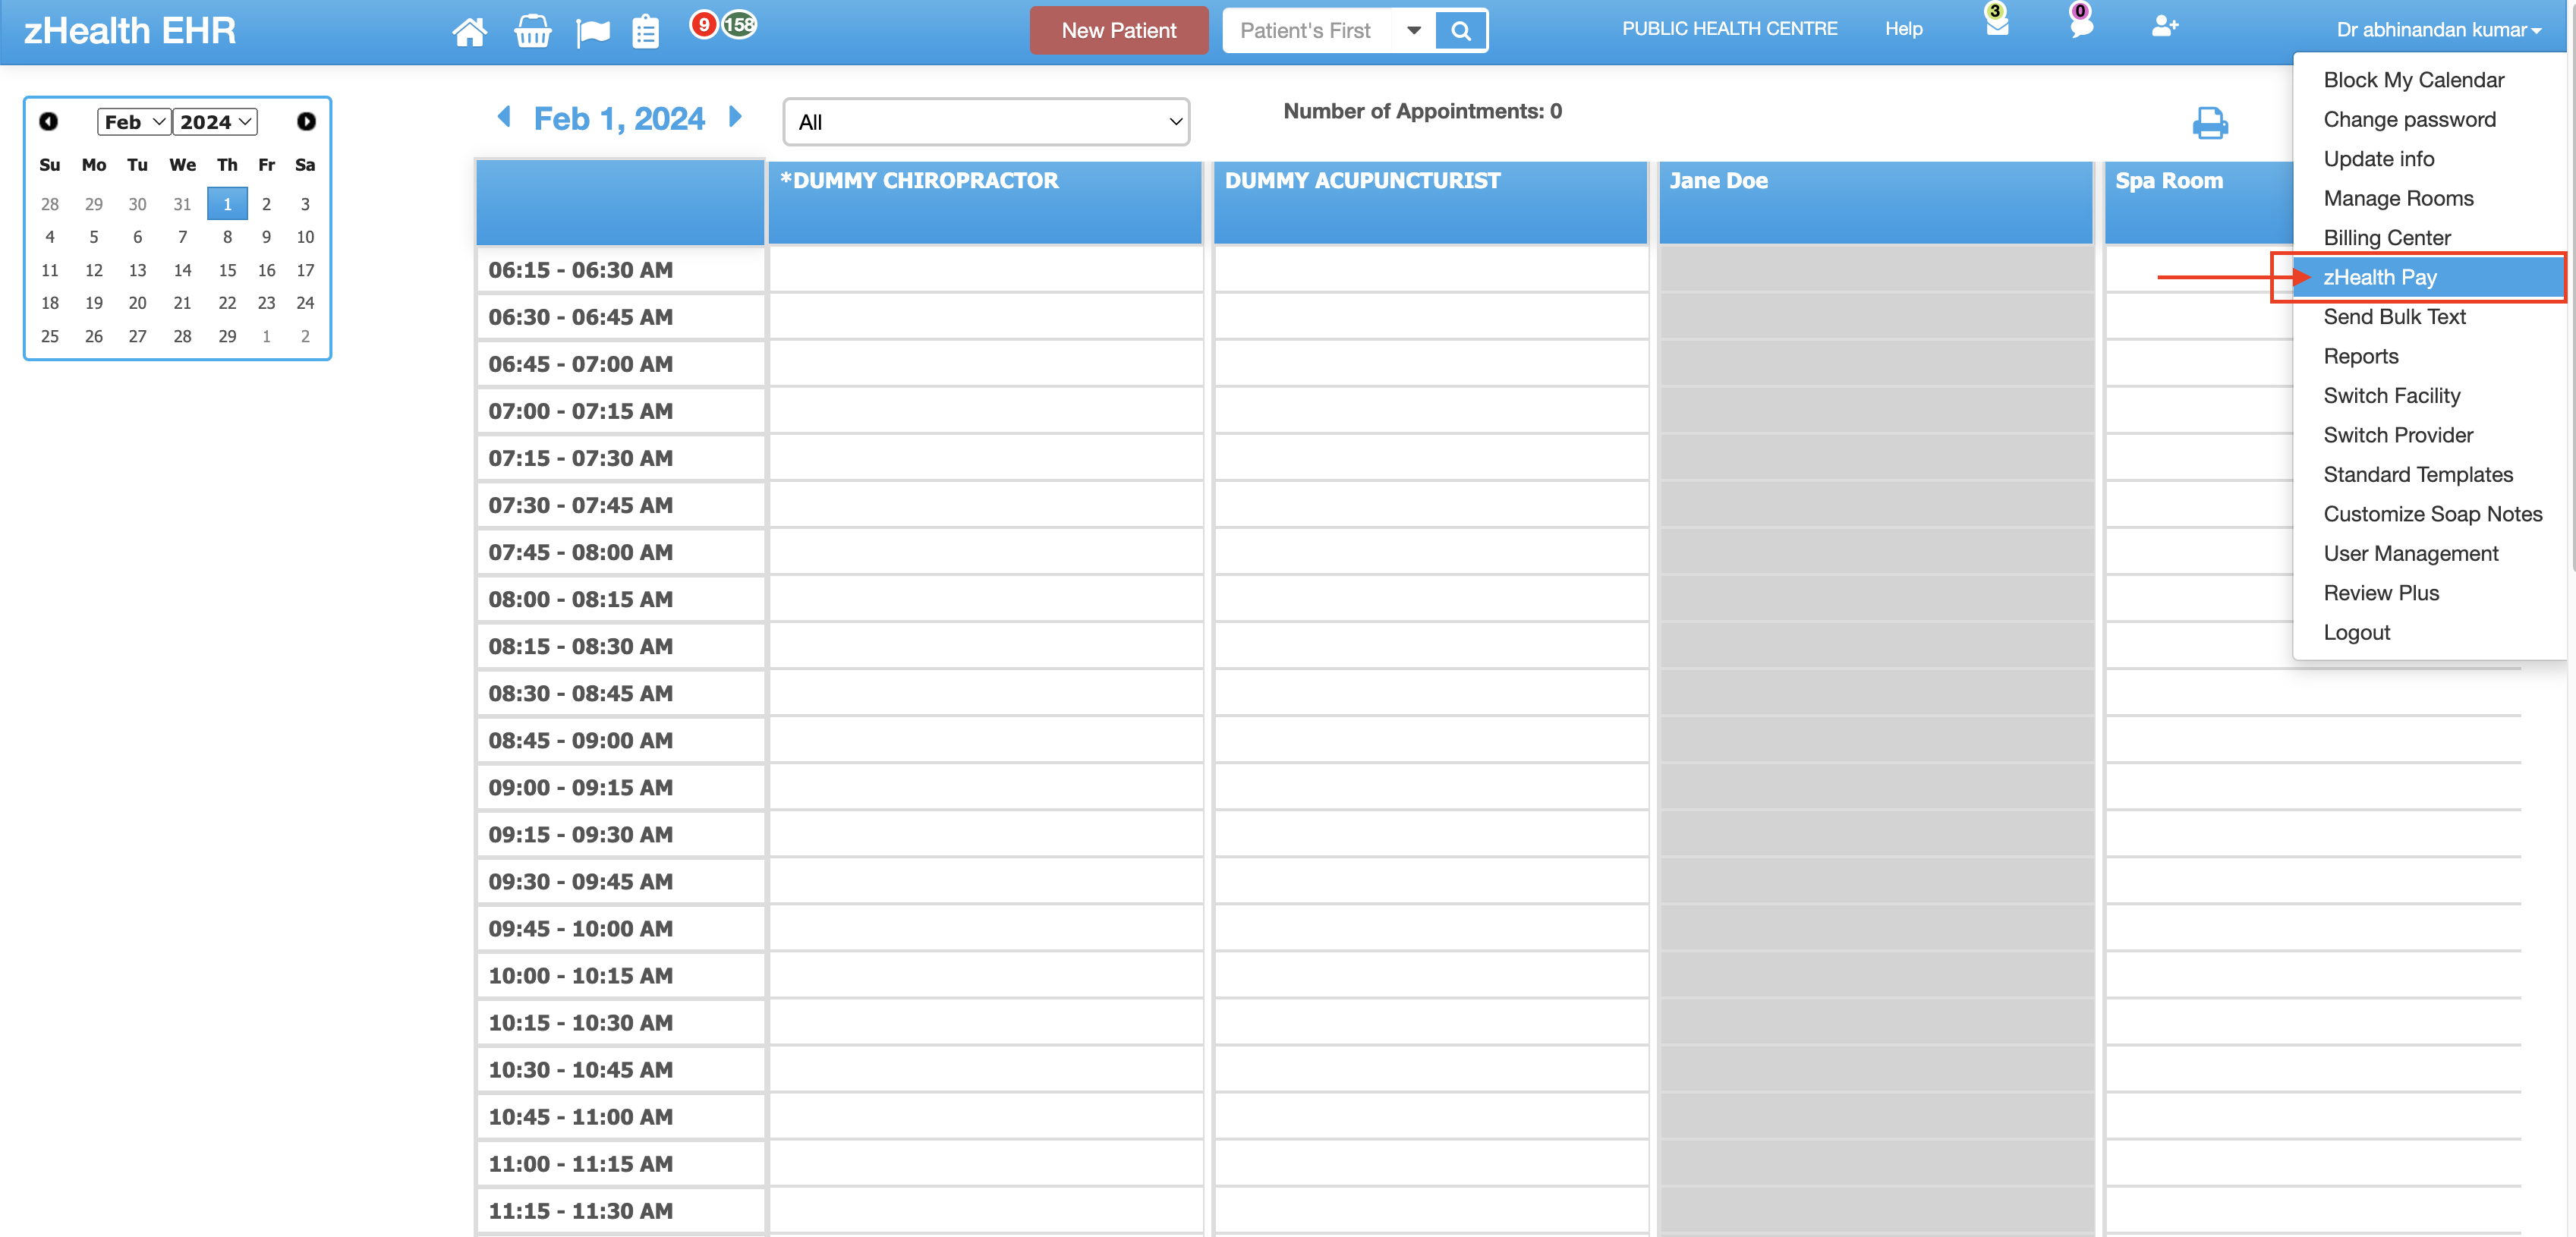This screenshot has height=1237, width=2576.
Task: Click PUBLIC HEALTH CENTRE facility link
Action: coord(1729,29)
